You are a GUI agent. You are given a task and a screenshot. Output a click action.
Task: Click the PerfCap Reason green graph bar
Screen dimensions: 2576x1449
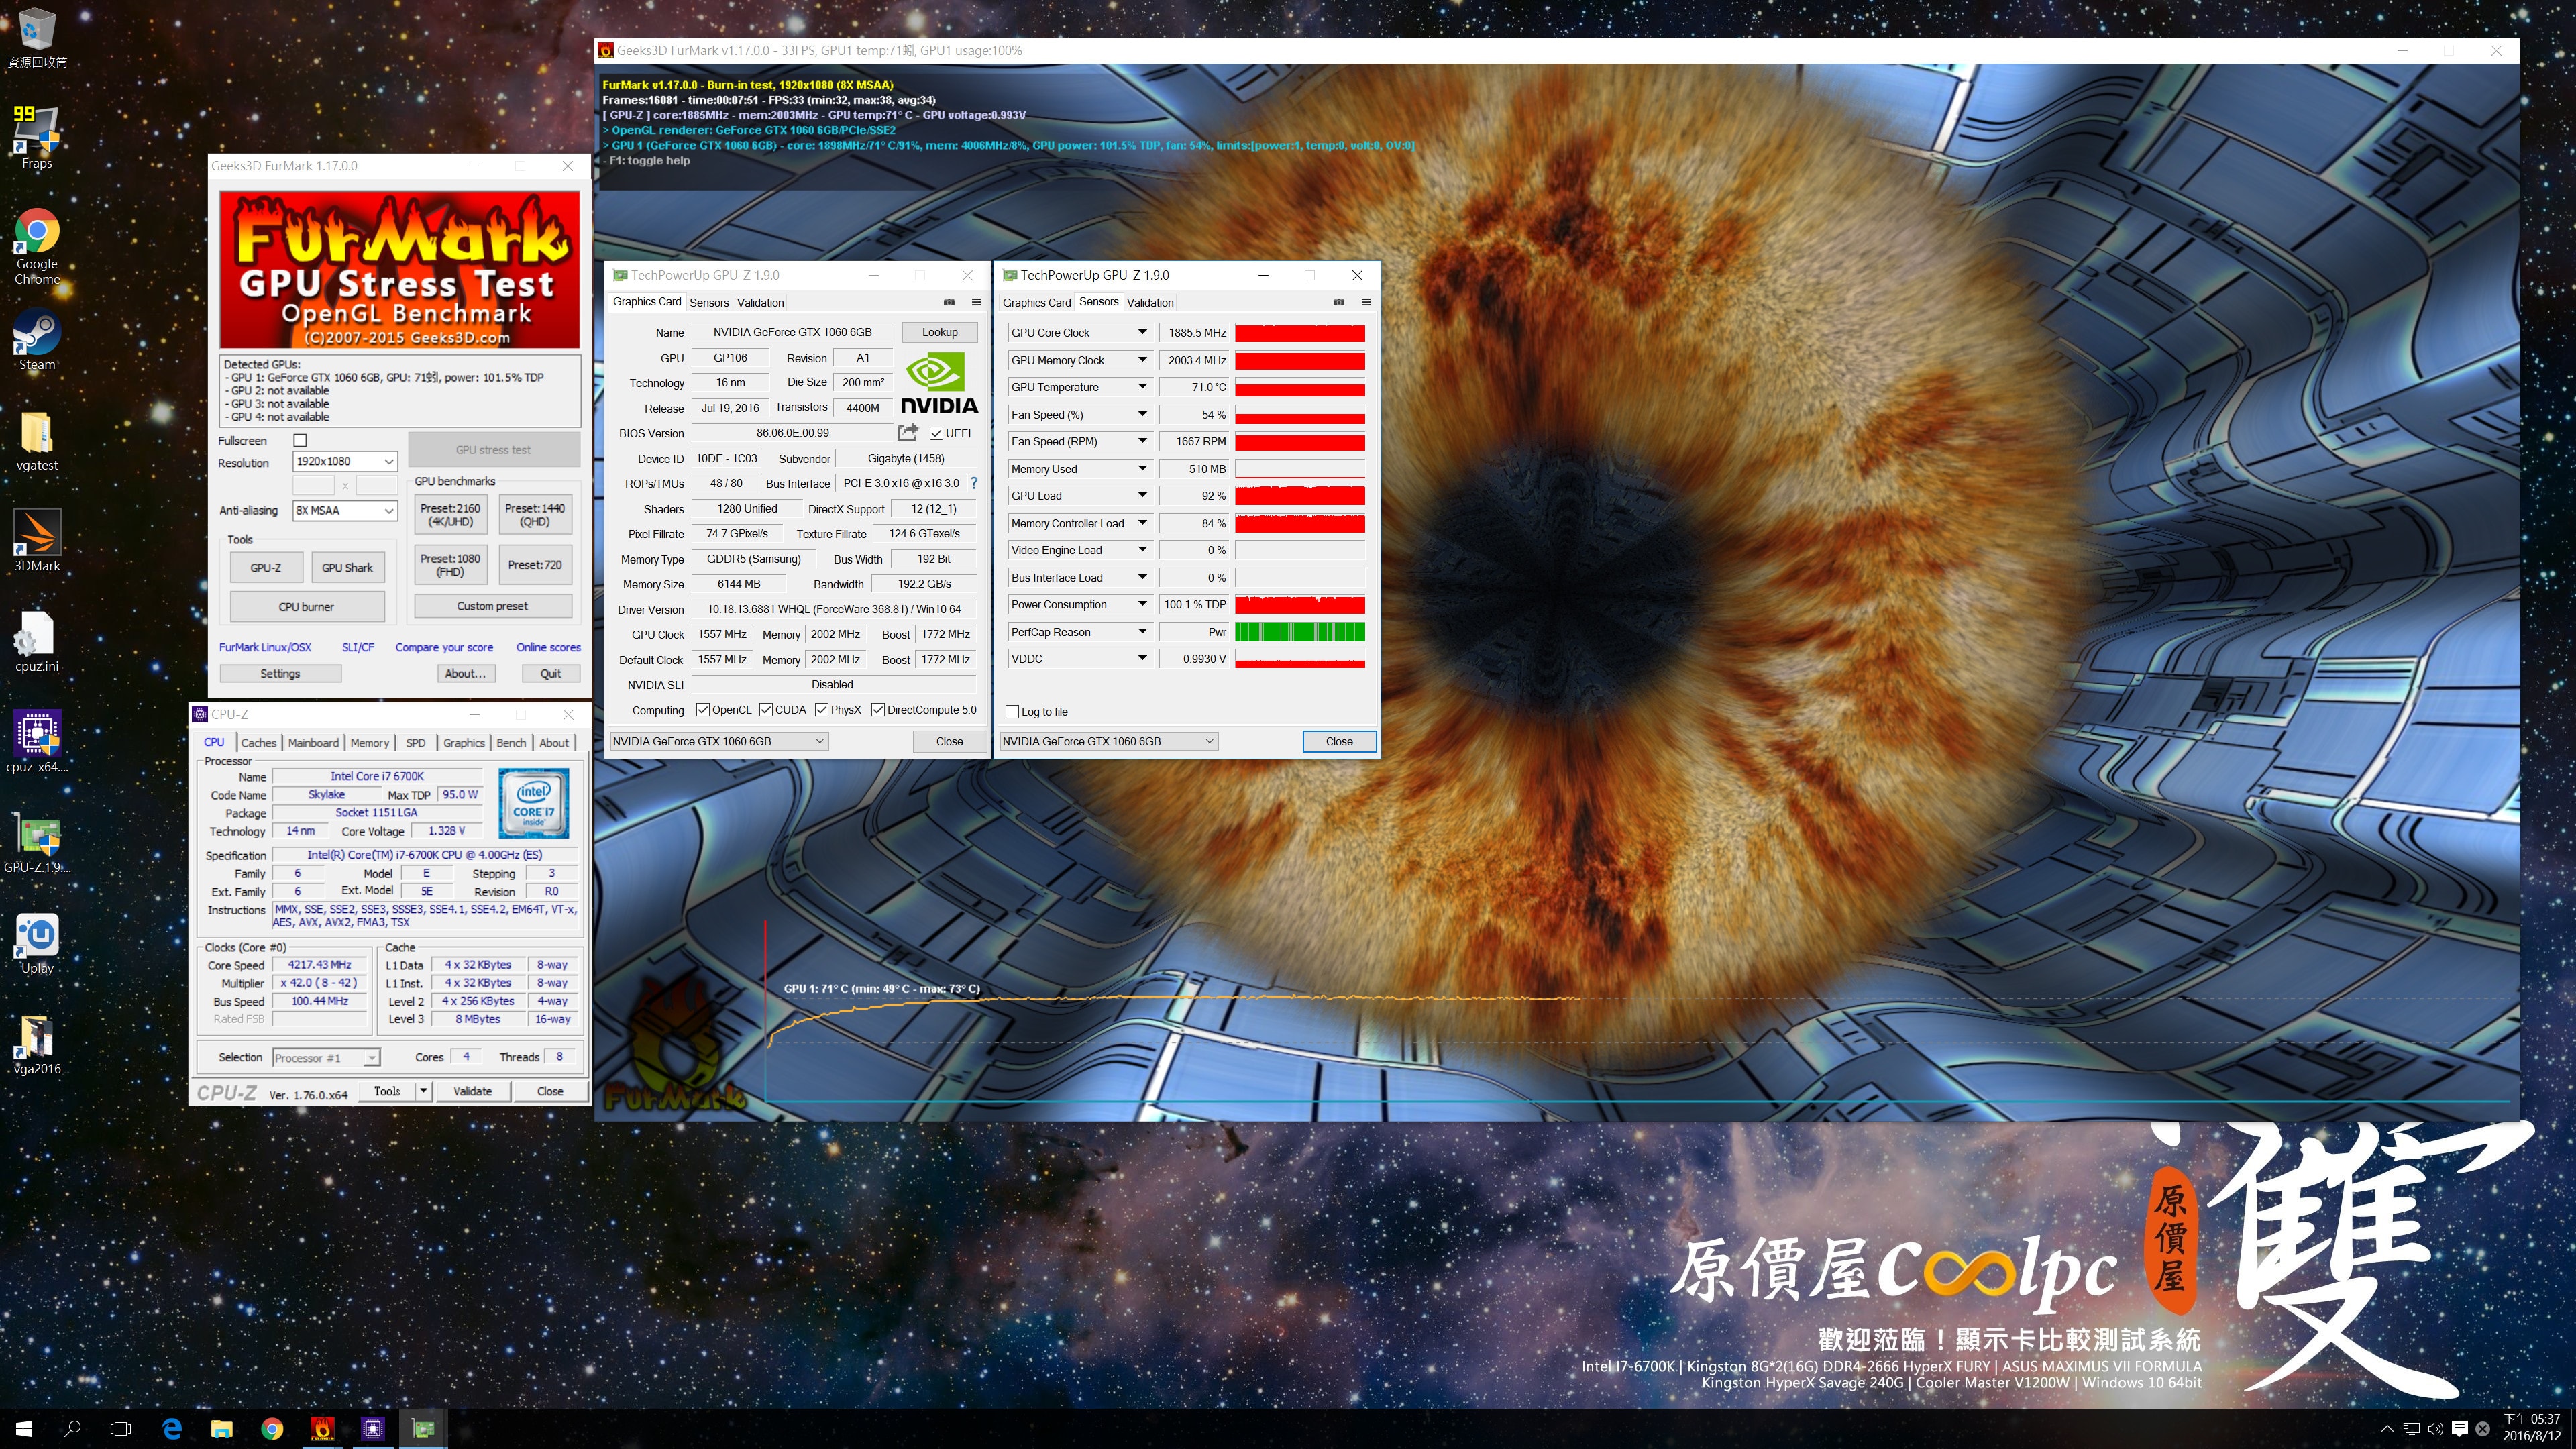(x=1299, y=632)
